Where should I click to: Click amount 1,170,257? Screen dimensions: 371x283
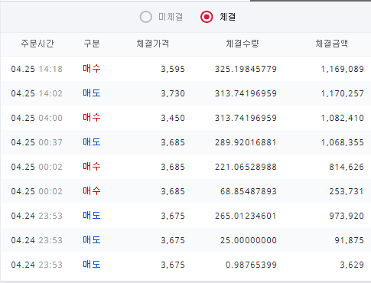pyautogui.click(x=343, y=93)
